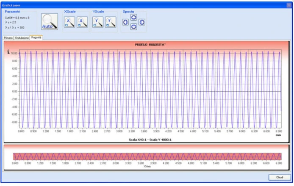
Task: Click the overview strip below the main chart
Action: pyautogui.click(x=147, y=156)
